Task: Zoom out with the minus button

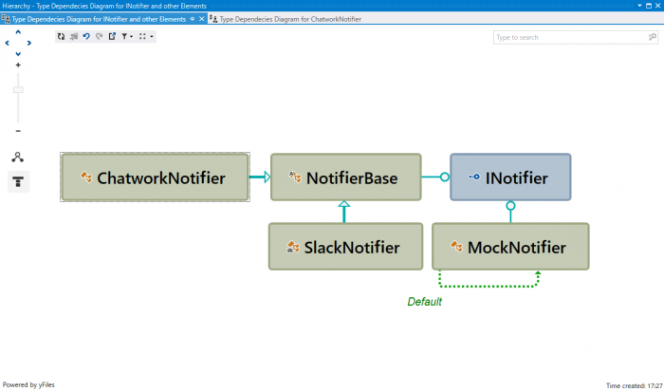Action: 18,131
